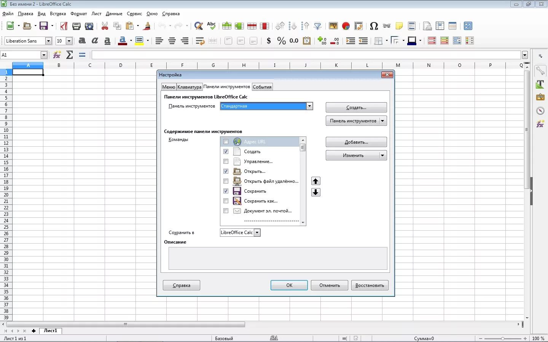Open sidebar Properties wrench icon
The width and height of the screenshot is (548, 342).
540,70
